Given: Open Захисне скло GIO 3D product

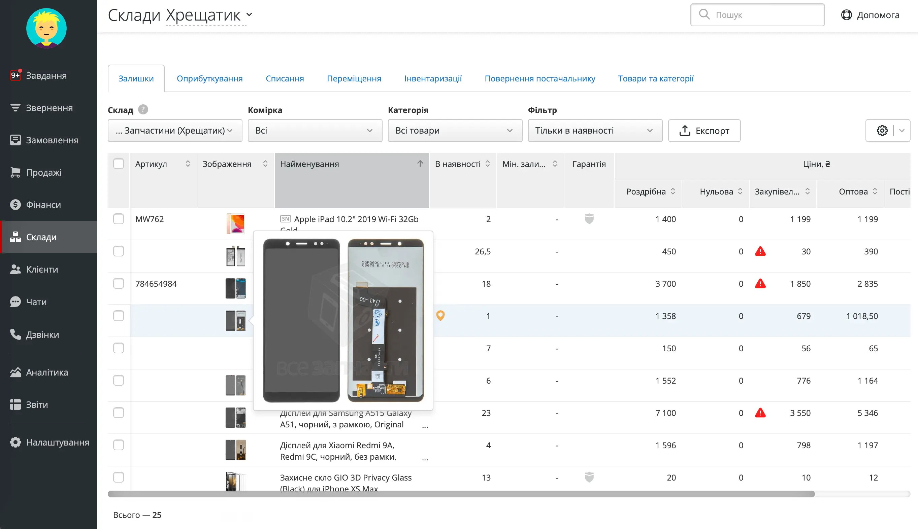Looking at the screenshot, I should (x=346, y=483).
